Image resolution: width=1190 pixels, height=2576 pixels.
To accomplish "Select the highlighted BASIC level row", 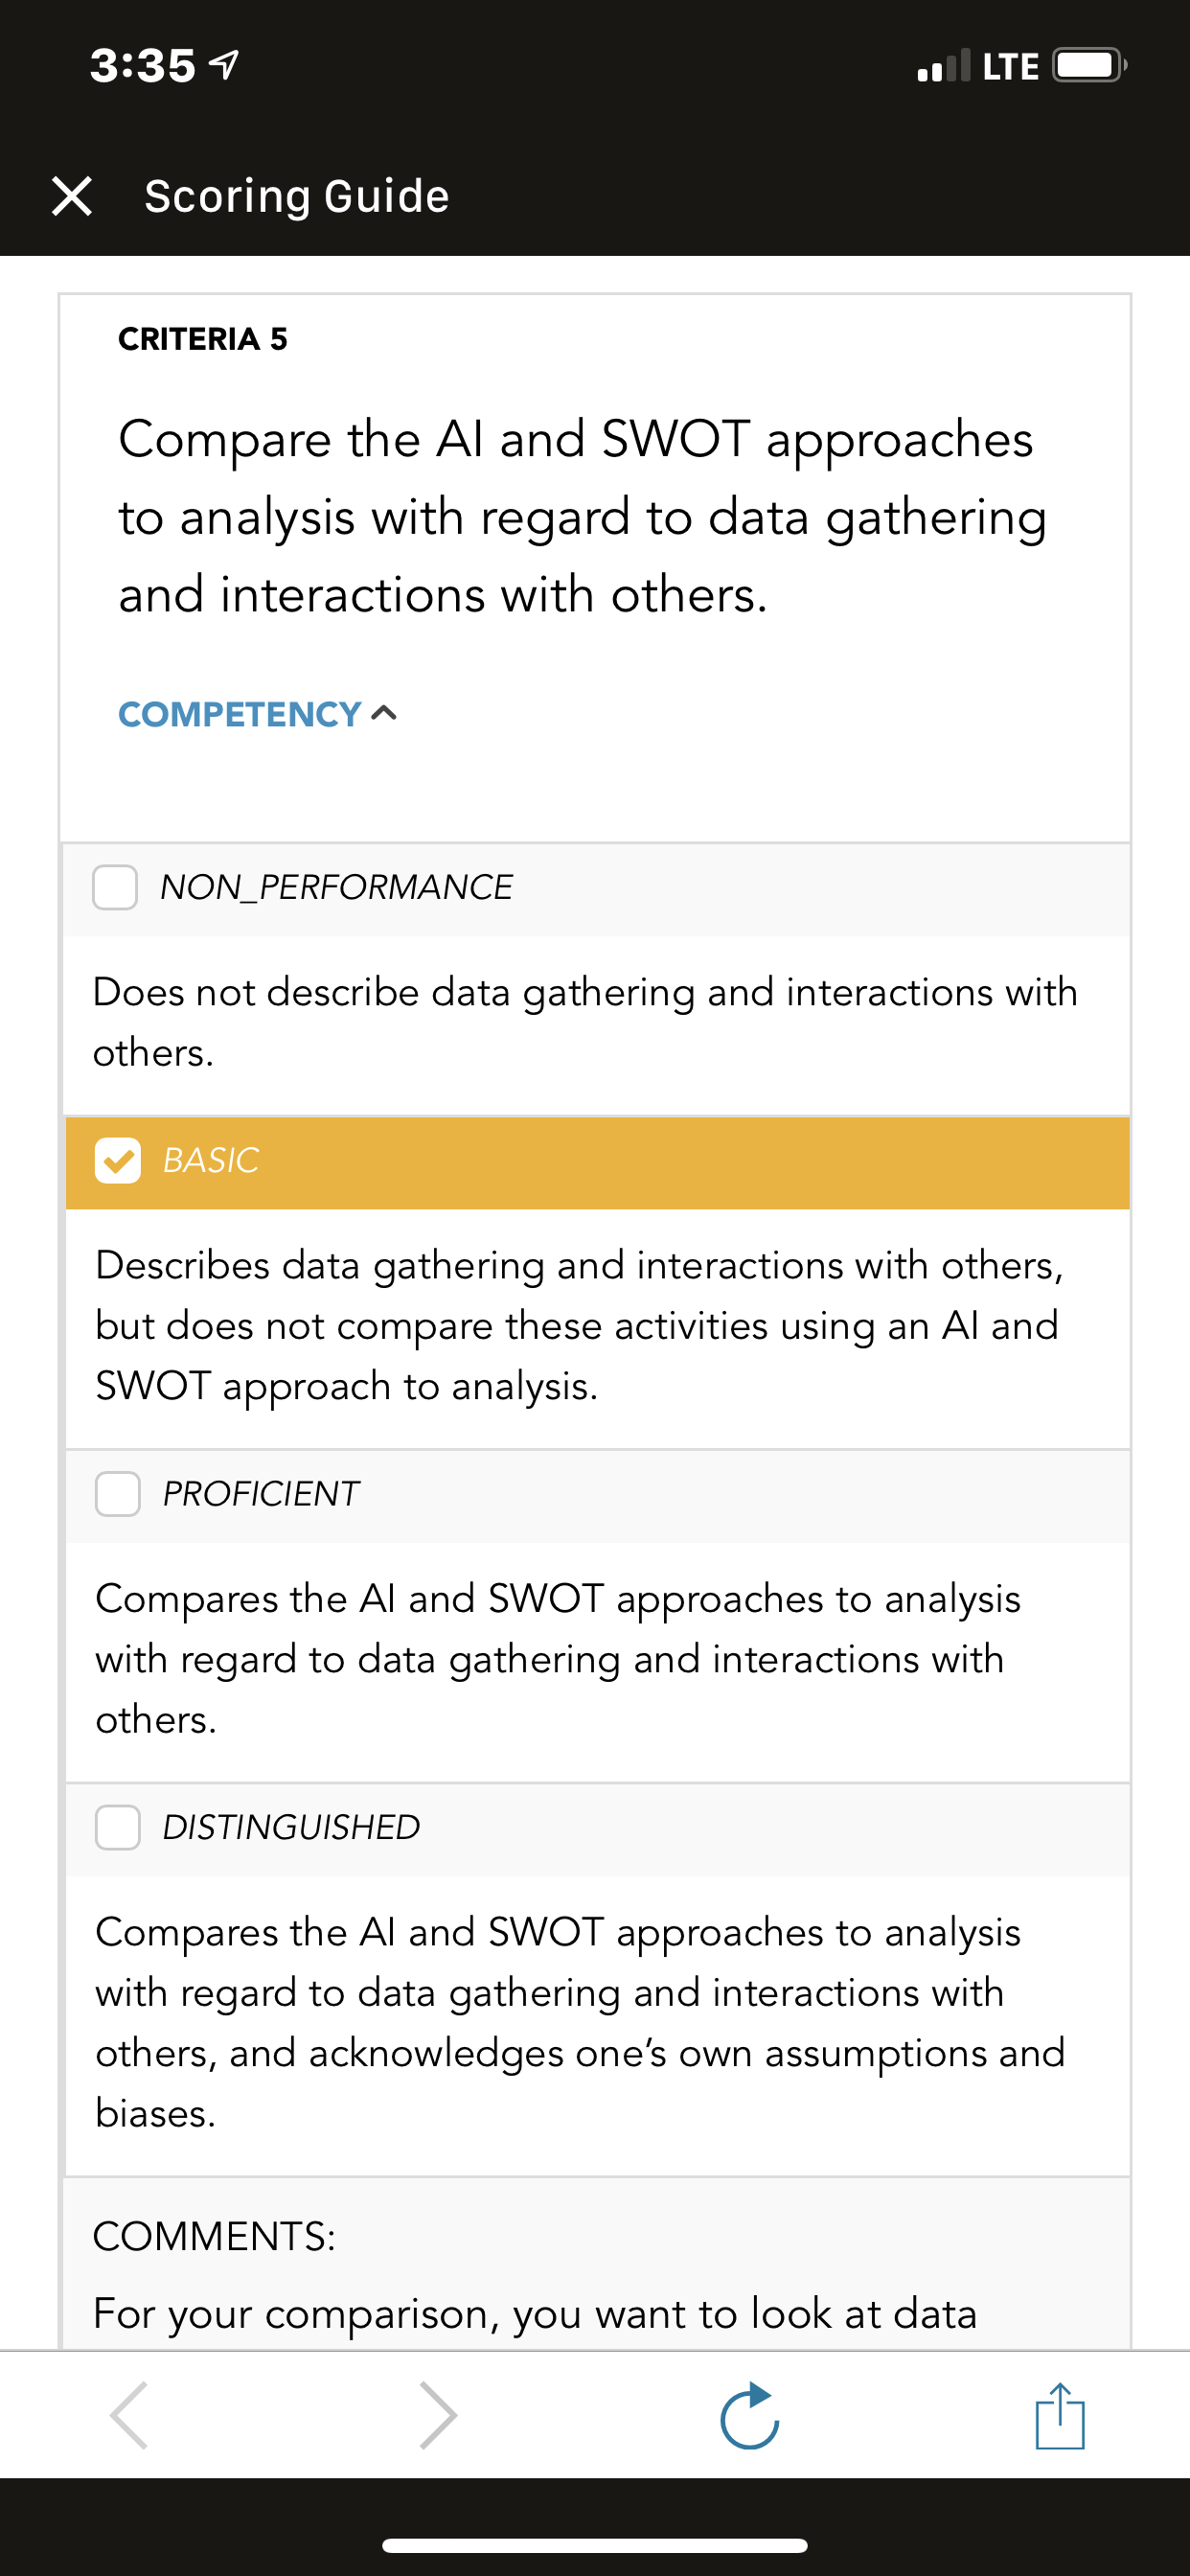I will (597, 1162).
